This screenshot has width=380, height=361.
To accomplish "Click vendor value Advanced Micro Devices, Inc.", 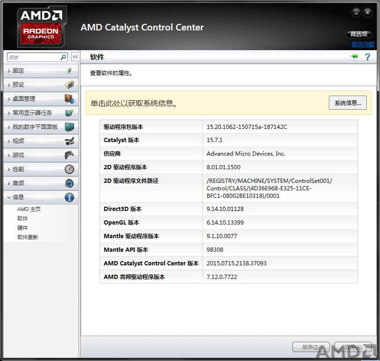I will [246, 153].
